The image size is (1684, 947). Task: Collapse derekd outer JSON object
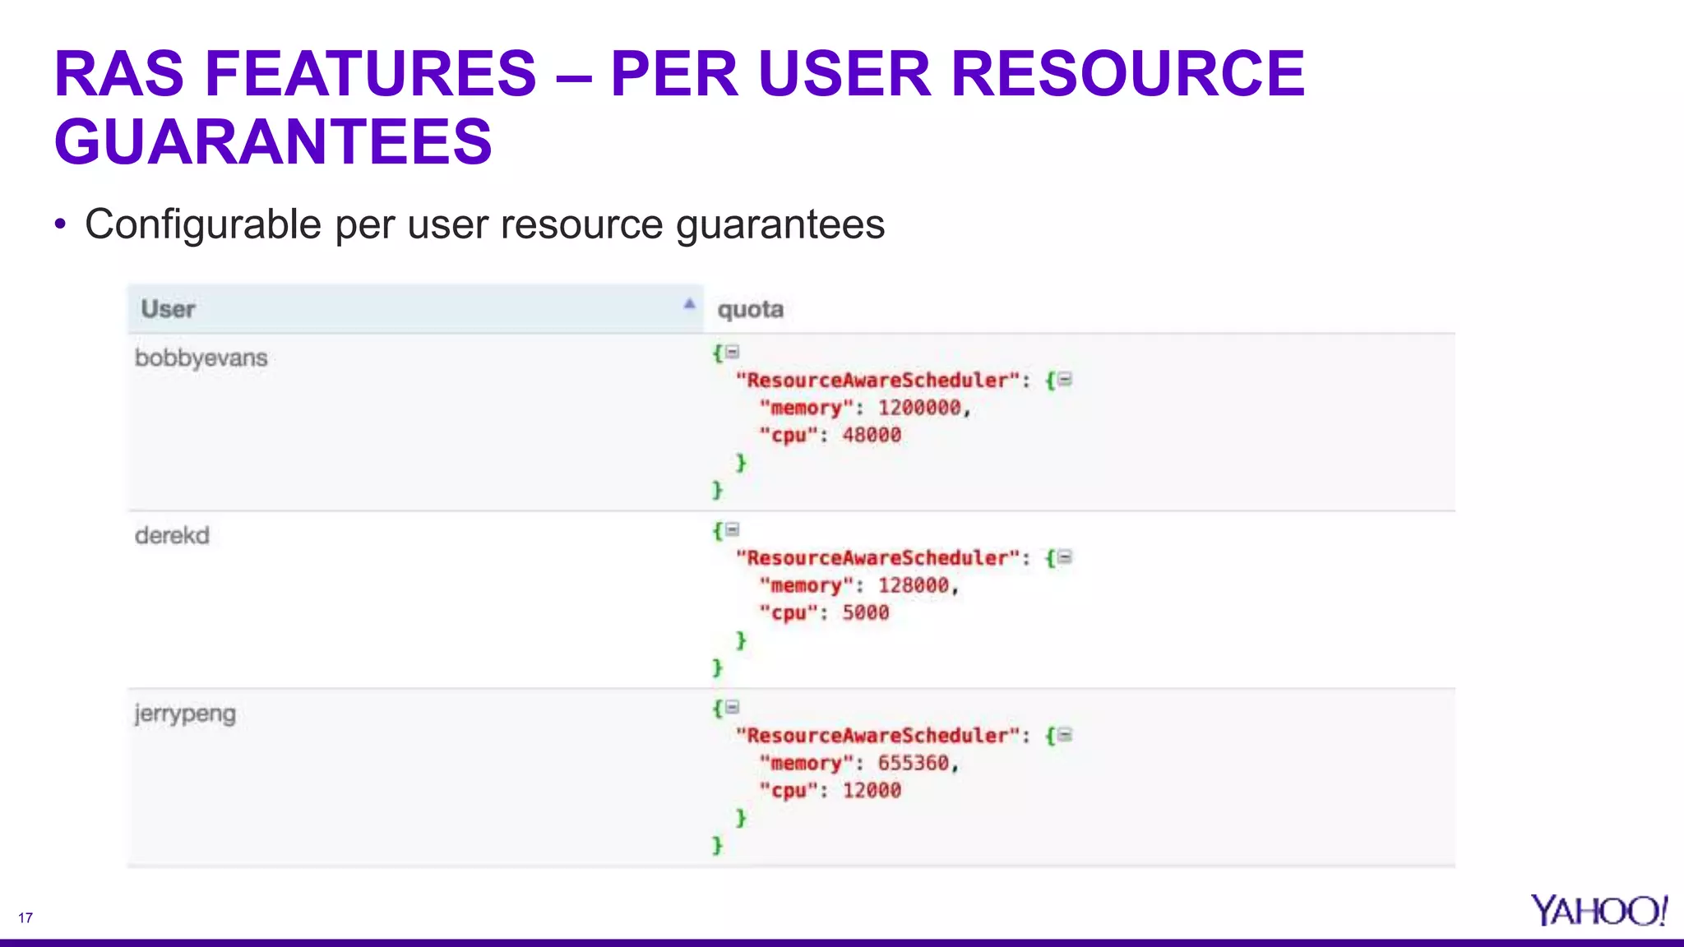[732, 530]
